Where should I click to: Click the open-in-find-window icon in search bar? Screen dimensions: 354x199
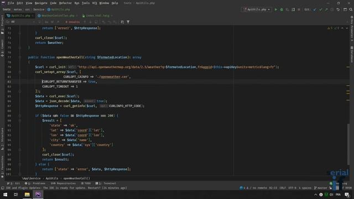(122, 22)
